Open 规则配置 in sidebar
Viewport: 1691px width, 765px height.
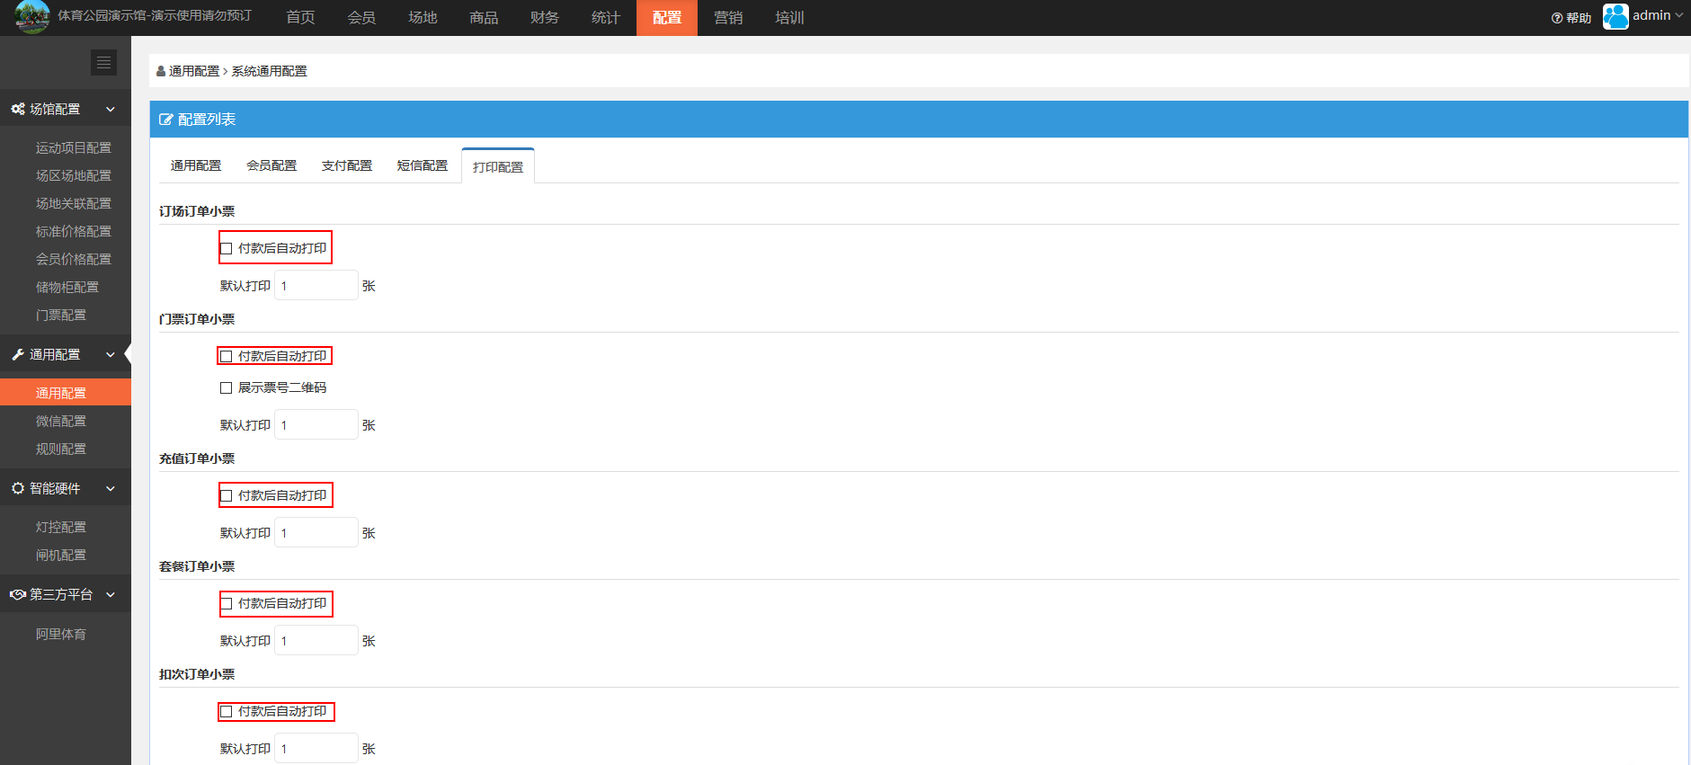point(61,449)
